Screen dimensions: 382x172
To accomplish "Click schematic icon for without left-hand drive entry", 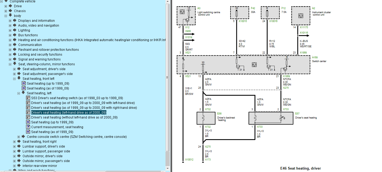I will pos(28,117).
